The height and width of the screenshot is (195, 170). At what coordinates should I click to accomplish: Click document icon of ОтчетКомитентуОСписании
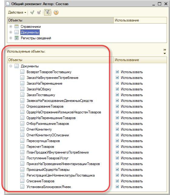[22, 135]
